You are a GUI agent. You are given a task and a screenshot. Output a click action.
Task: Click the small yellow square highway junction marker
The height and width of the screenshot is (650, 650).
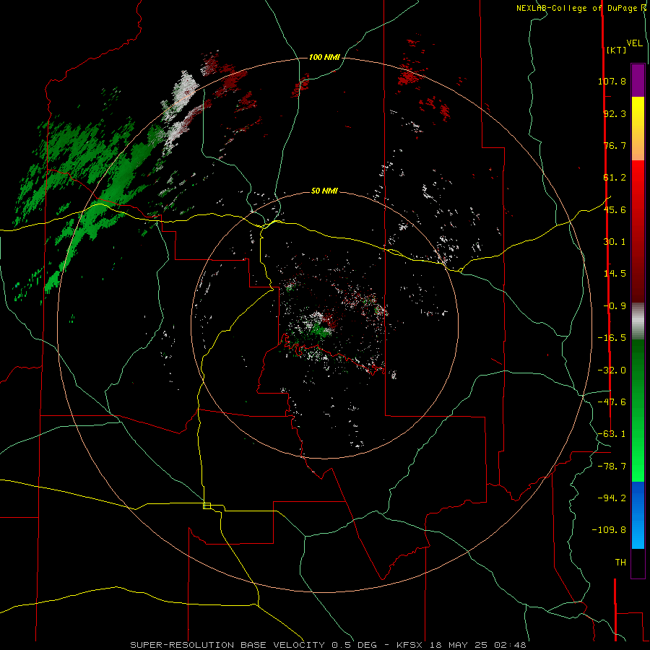[x=207, y=506]
